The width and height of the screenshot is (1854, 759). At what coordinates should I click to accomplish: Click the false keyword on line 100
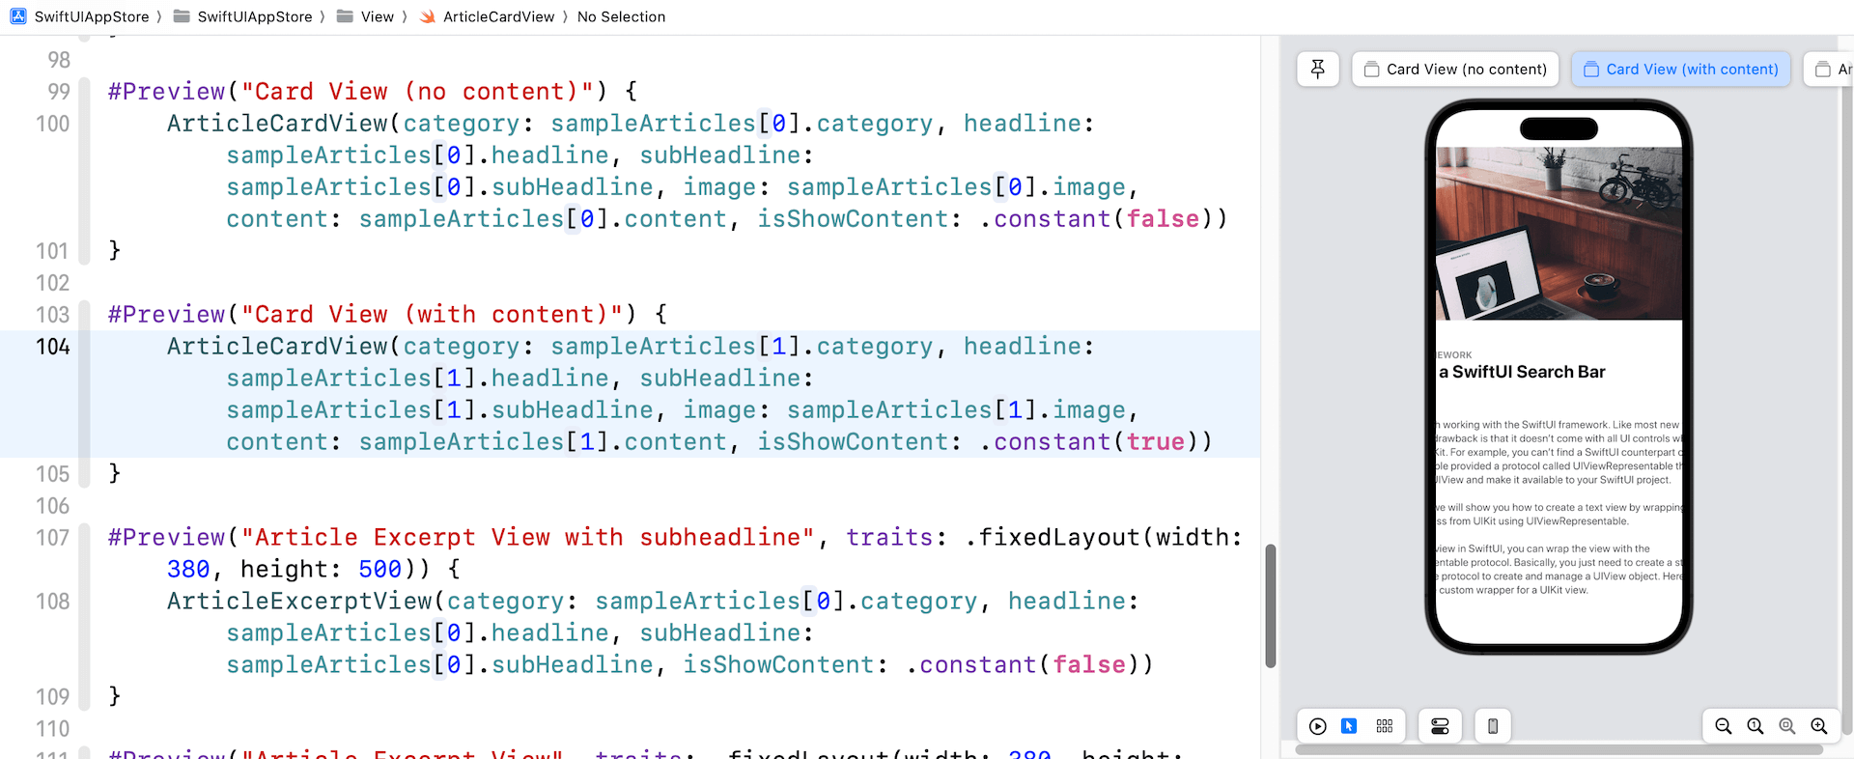pyautogui.click(x=1163, y=219)
